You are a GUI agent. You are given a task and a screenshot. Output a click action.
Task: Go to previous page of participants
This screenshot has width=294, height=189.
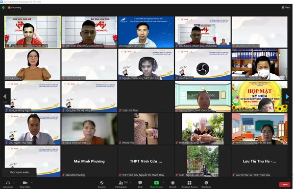(x=5, y=97)
